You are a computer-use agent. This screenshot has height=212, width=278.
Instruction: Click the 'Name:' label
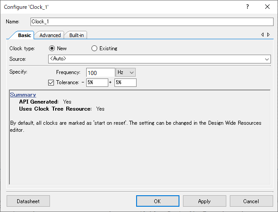click(x=12, y=22)
